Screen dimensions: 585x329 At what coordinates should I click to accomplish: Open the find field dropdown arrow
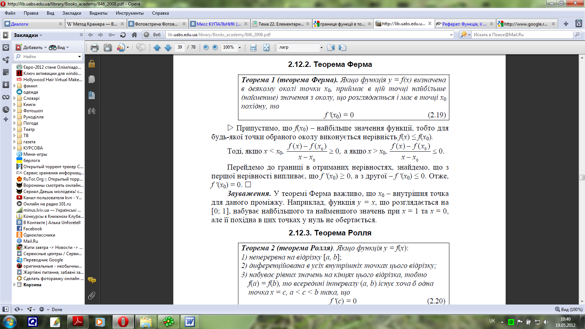[x=321, y=48]
